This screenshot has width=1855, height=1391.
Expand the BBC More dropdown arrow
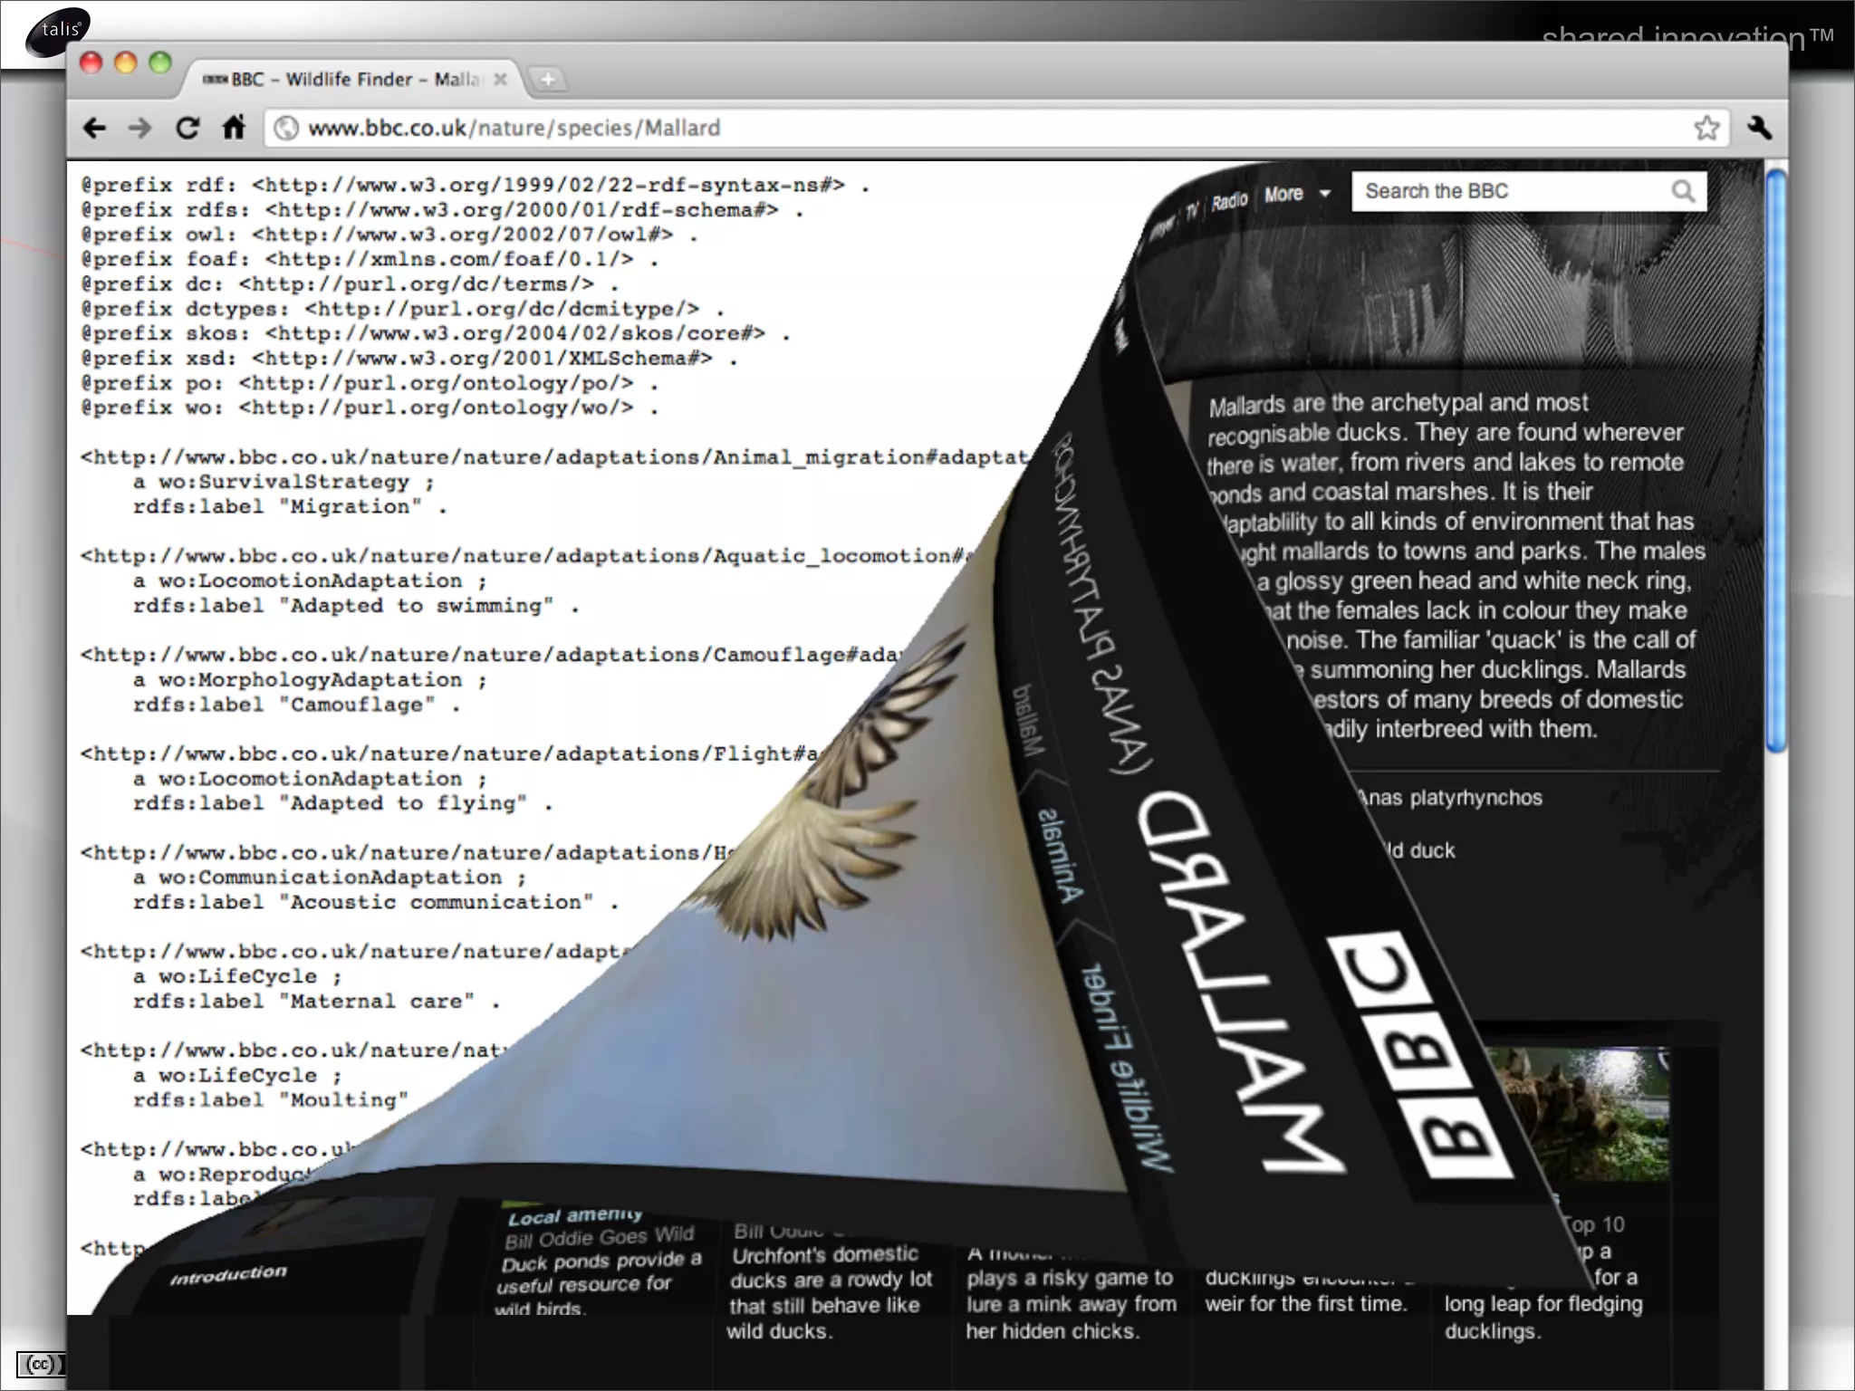point(1325,194)
